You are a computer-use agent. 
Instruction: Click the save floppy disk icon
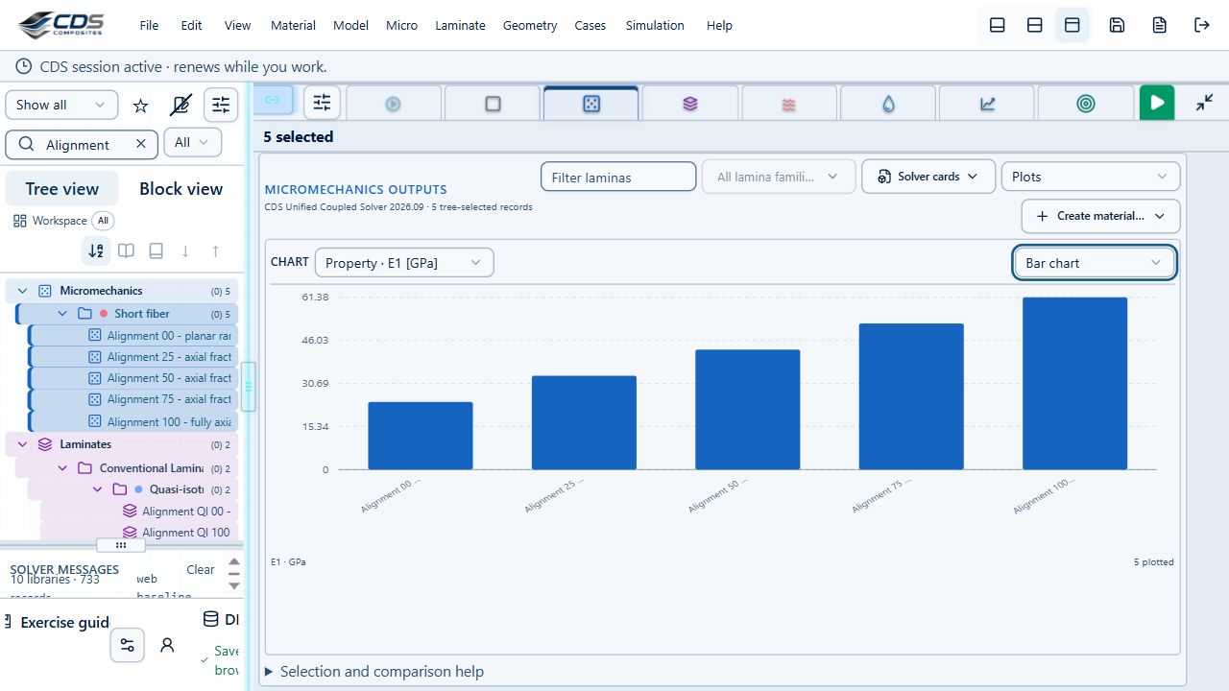1117,25
